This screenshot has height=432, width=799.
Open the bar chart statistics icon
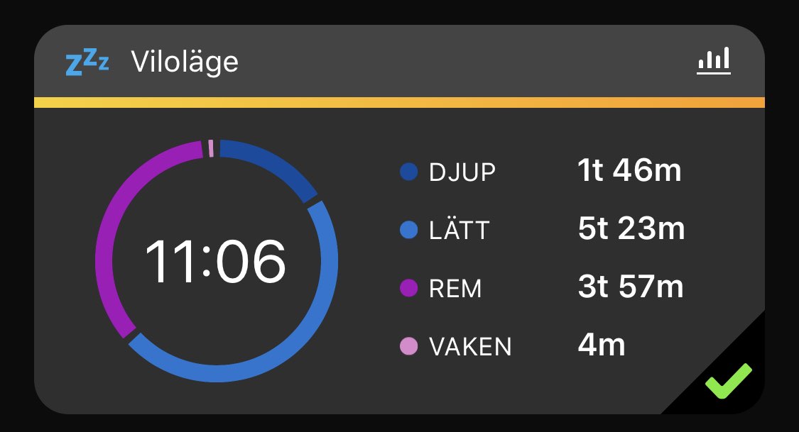[x=713, y=60]
